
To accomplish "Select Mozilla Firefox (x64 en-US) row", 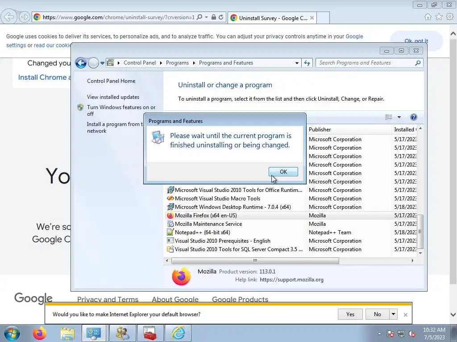I will pos(291,216).
